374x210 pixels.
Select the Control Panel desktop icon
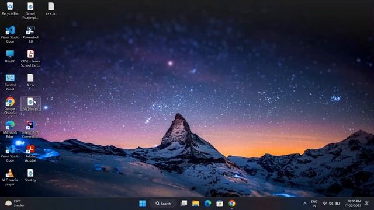point(10,82)
